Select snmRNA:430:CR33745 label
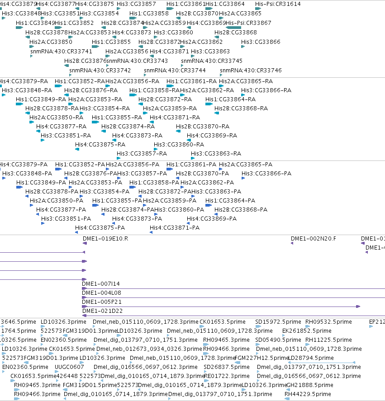This screenshot has width=385, height=401. tap(212, 61)
